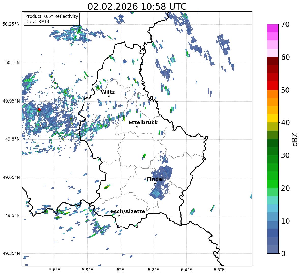Click the Findel station cross marker
301x275 pixels.
155,183
